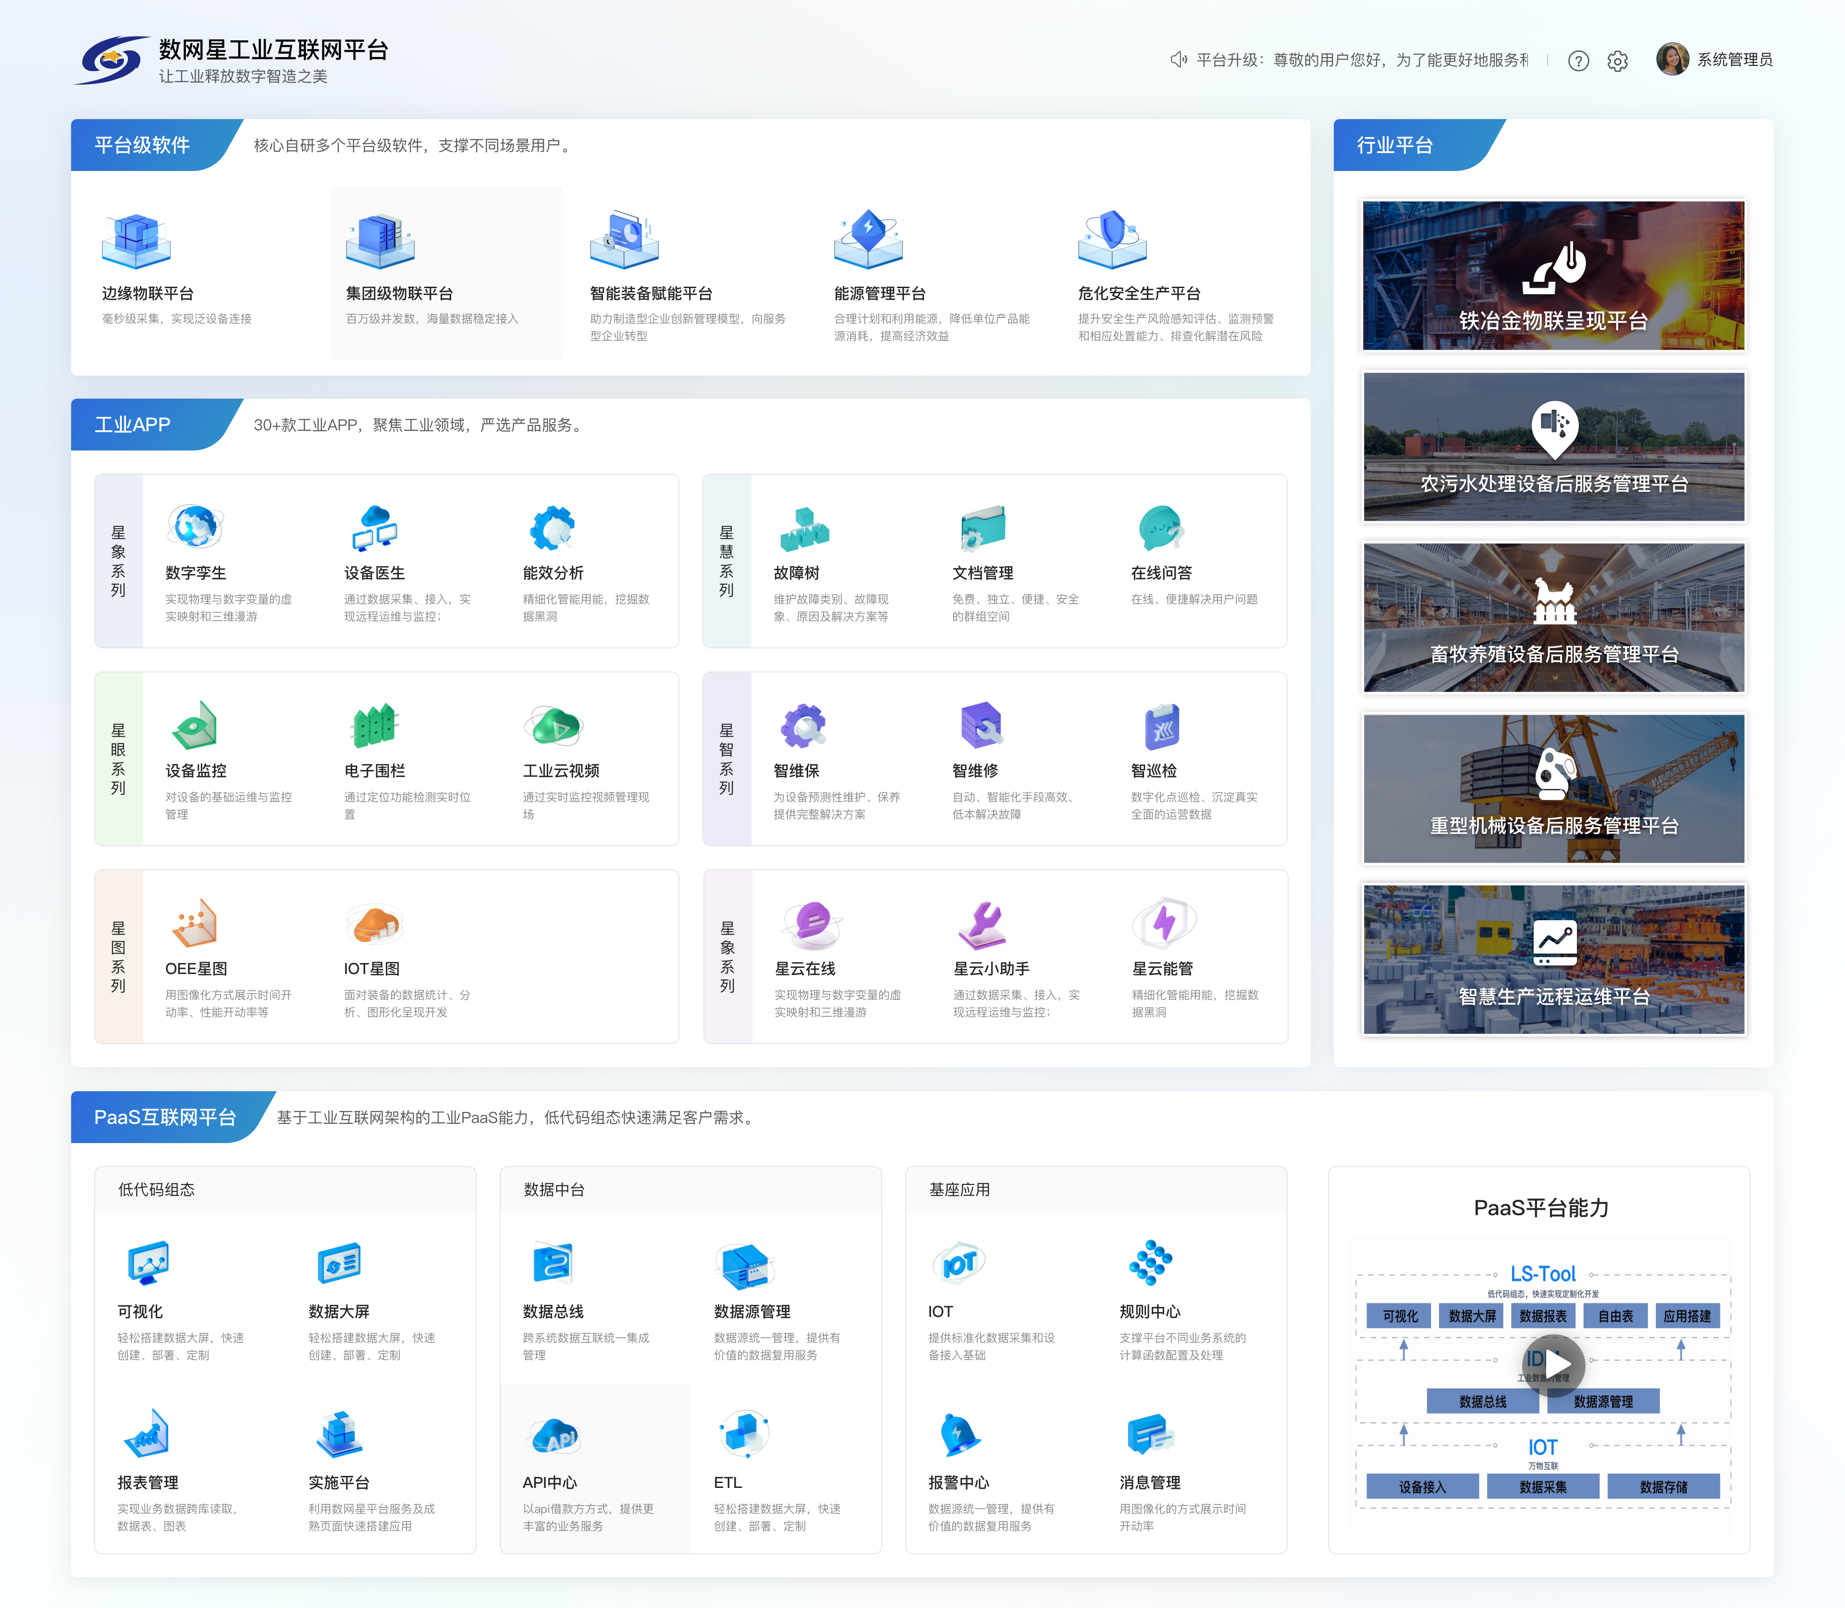Open 智慧生产远程运维平台 thumbnail
This screenshot has width=1845, height=1608.
pyautogui.click(x=1553, y=959)
